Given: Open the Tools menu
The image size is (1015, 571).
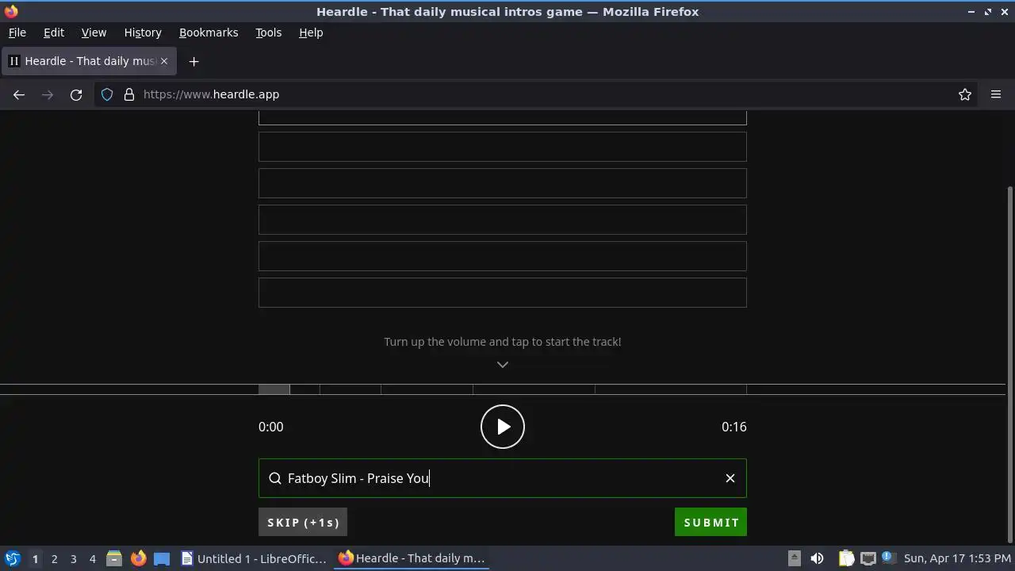Looking at the screenshot, I should coord(268,33).
